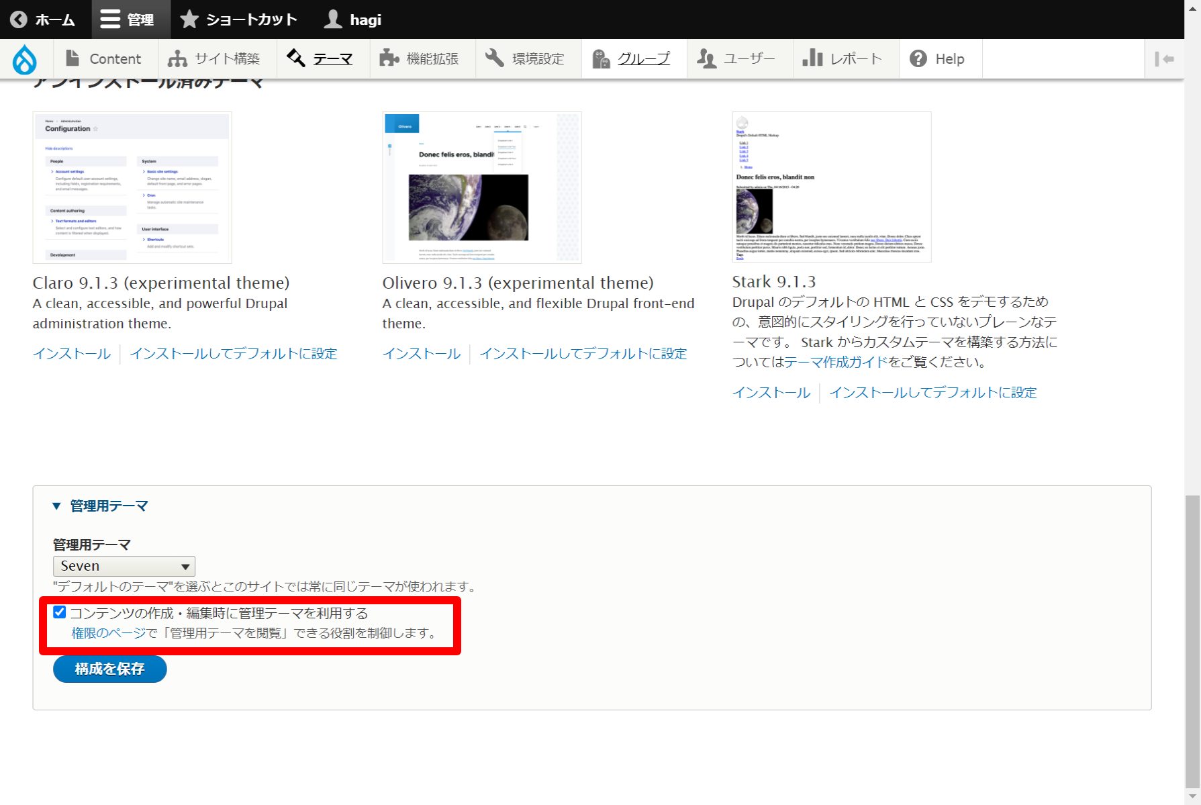
Task: Click the Stark theme screenshot thumbnail
Action: coord(832,187)
